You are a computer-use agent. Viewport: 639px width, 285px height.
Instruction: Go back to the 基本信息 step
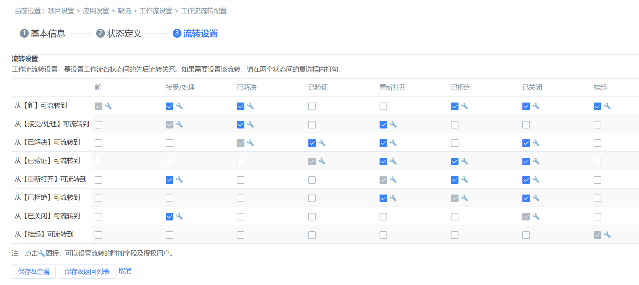pyautogui.click(x=47, y=34)
